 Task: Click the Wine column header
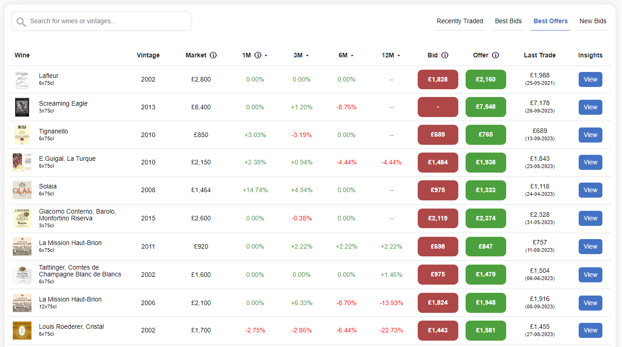22,55
